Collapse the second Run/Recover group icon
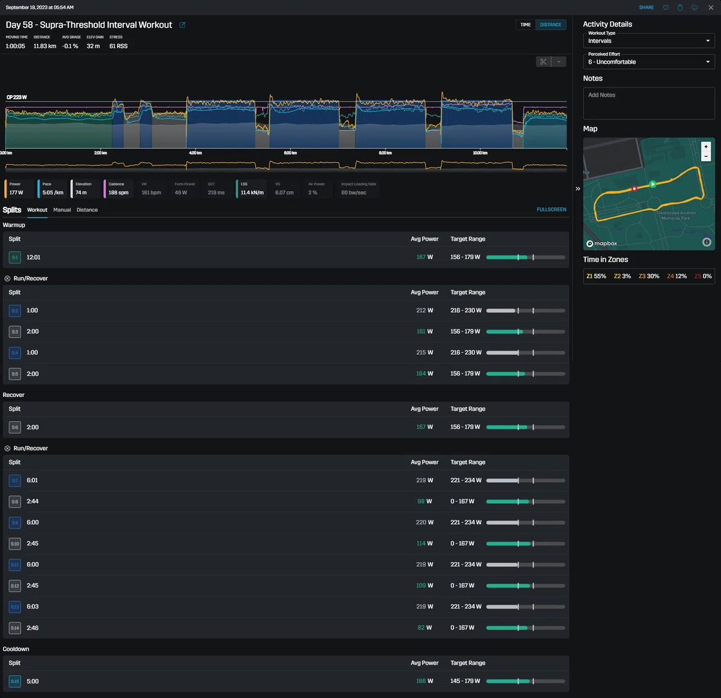Viewport: 721px width, 698px height. coord(7,448)
